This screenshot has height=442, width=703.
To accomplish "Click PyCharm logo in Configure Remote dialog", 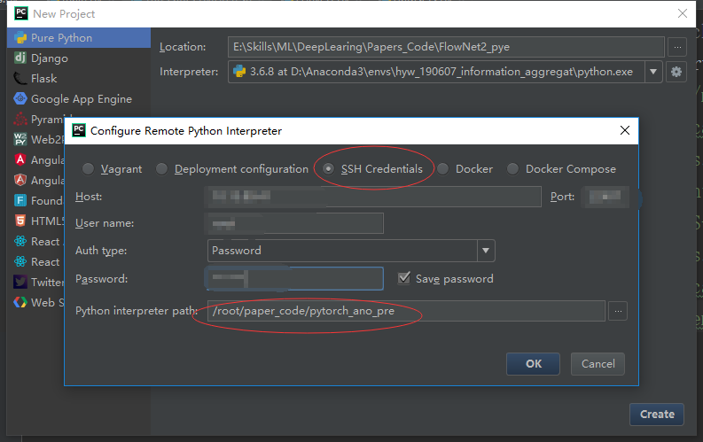I will pos(79,130).
